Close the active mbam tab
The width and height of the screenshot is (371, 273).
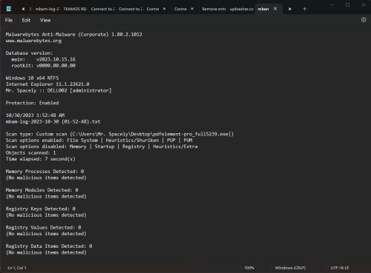275,9
